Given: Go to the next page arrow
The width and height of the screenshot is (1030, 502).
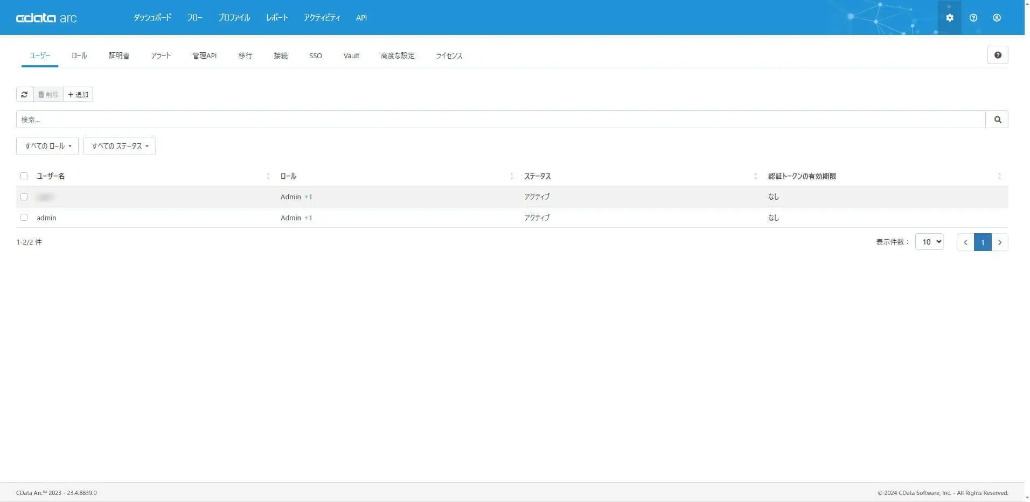Looking at the screenshot, I should pos(1000,242).
